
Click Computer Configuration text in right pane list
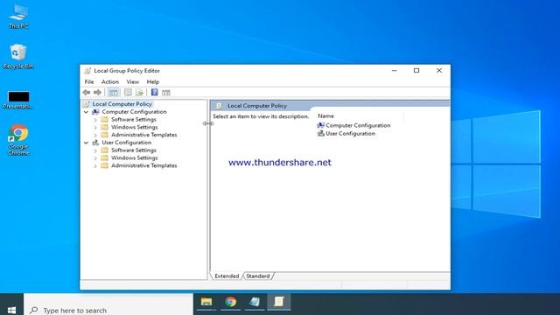click(x=358, y=125)
